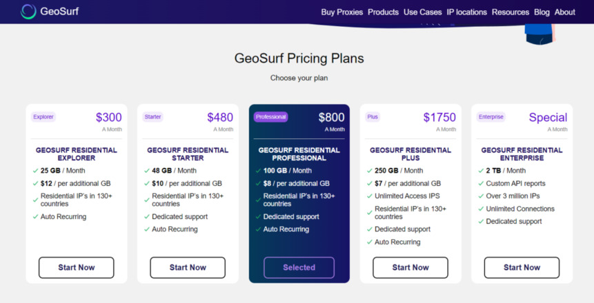Open the Products navigation menu

pos(383,12)
